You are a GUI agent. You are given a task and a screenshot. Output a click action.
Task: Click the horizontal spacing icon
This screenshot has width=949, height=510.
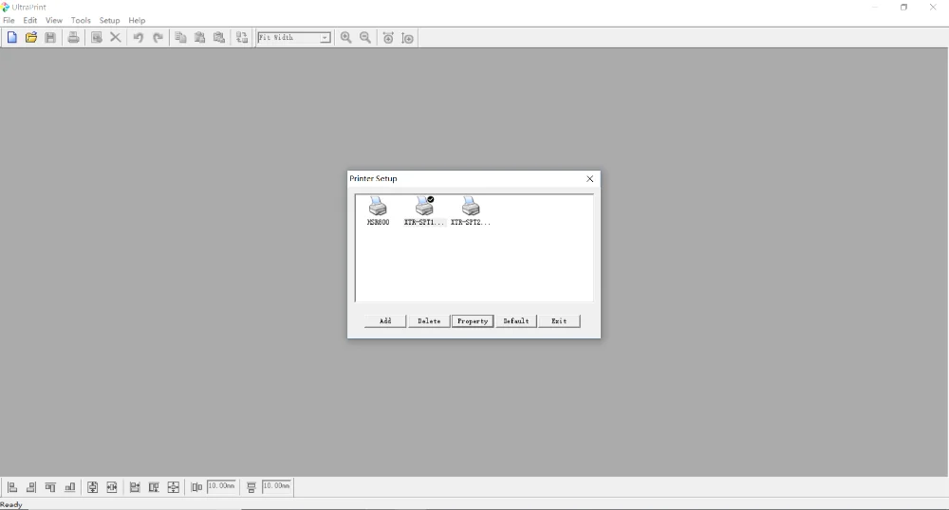point(196,487)
